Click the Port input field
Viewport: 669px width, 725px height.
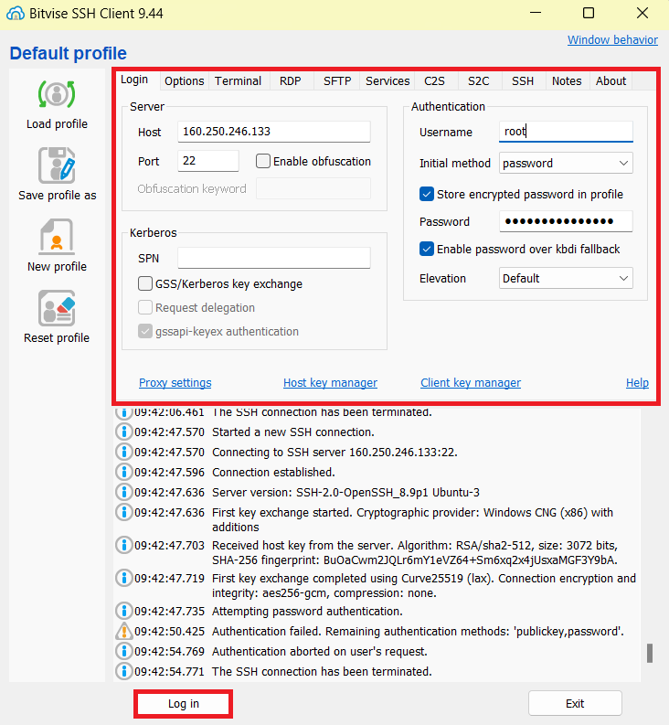tap(208, 161)
